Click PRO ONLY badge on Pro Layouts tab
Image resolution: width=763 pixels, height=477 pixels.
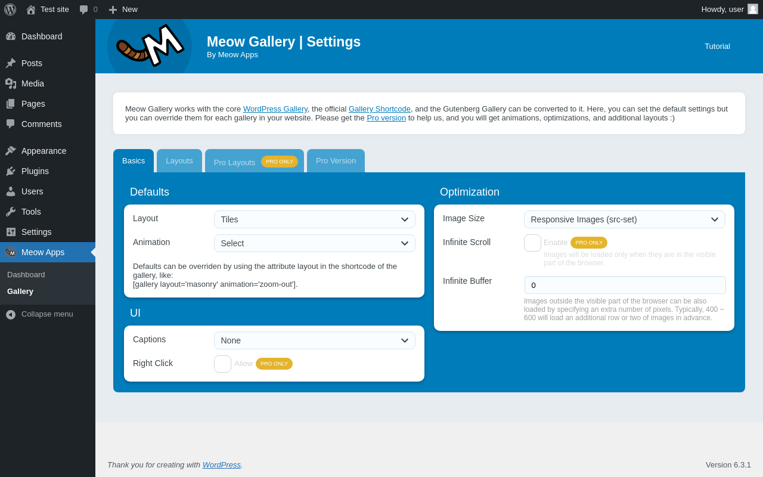pos(280,162)
